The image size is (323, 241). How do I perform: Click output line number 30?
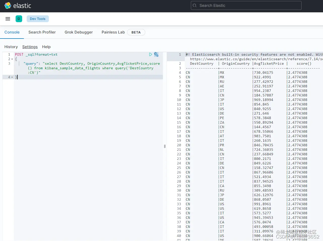click(x=179, y=190)
